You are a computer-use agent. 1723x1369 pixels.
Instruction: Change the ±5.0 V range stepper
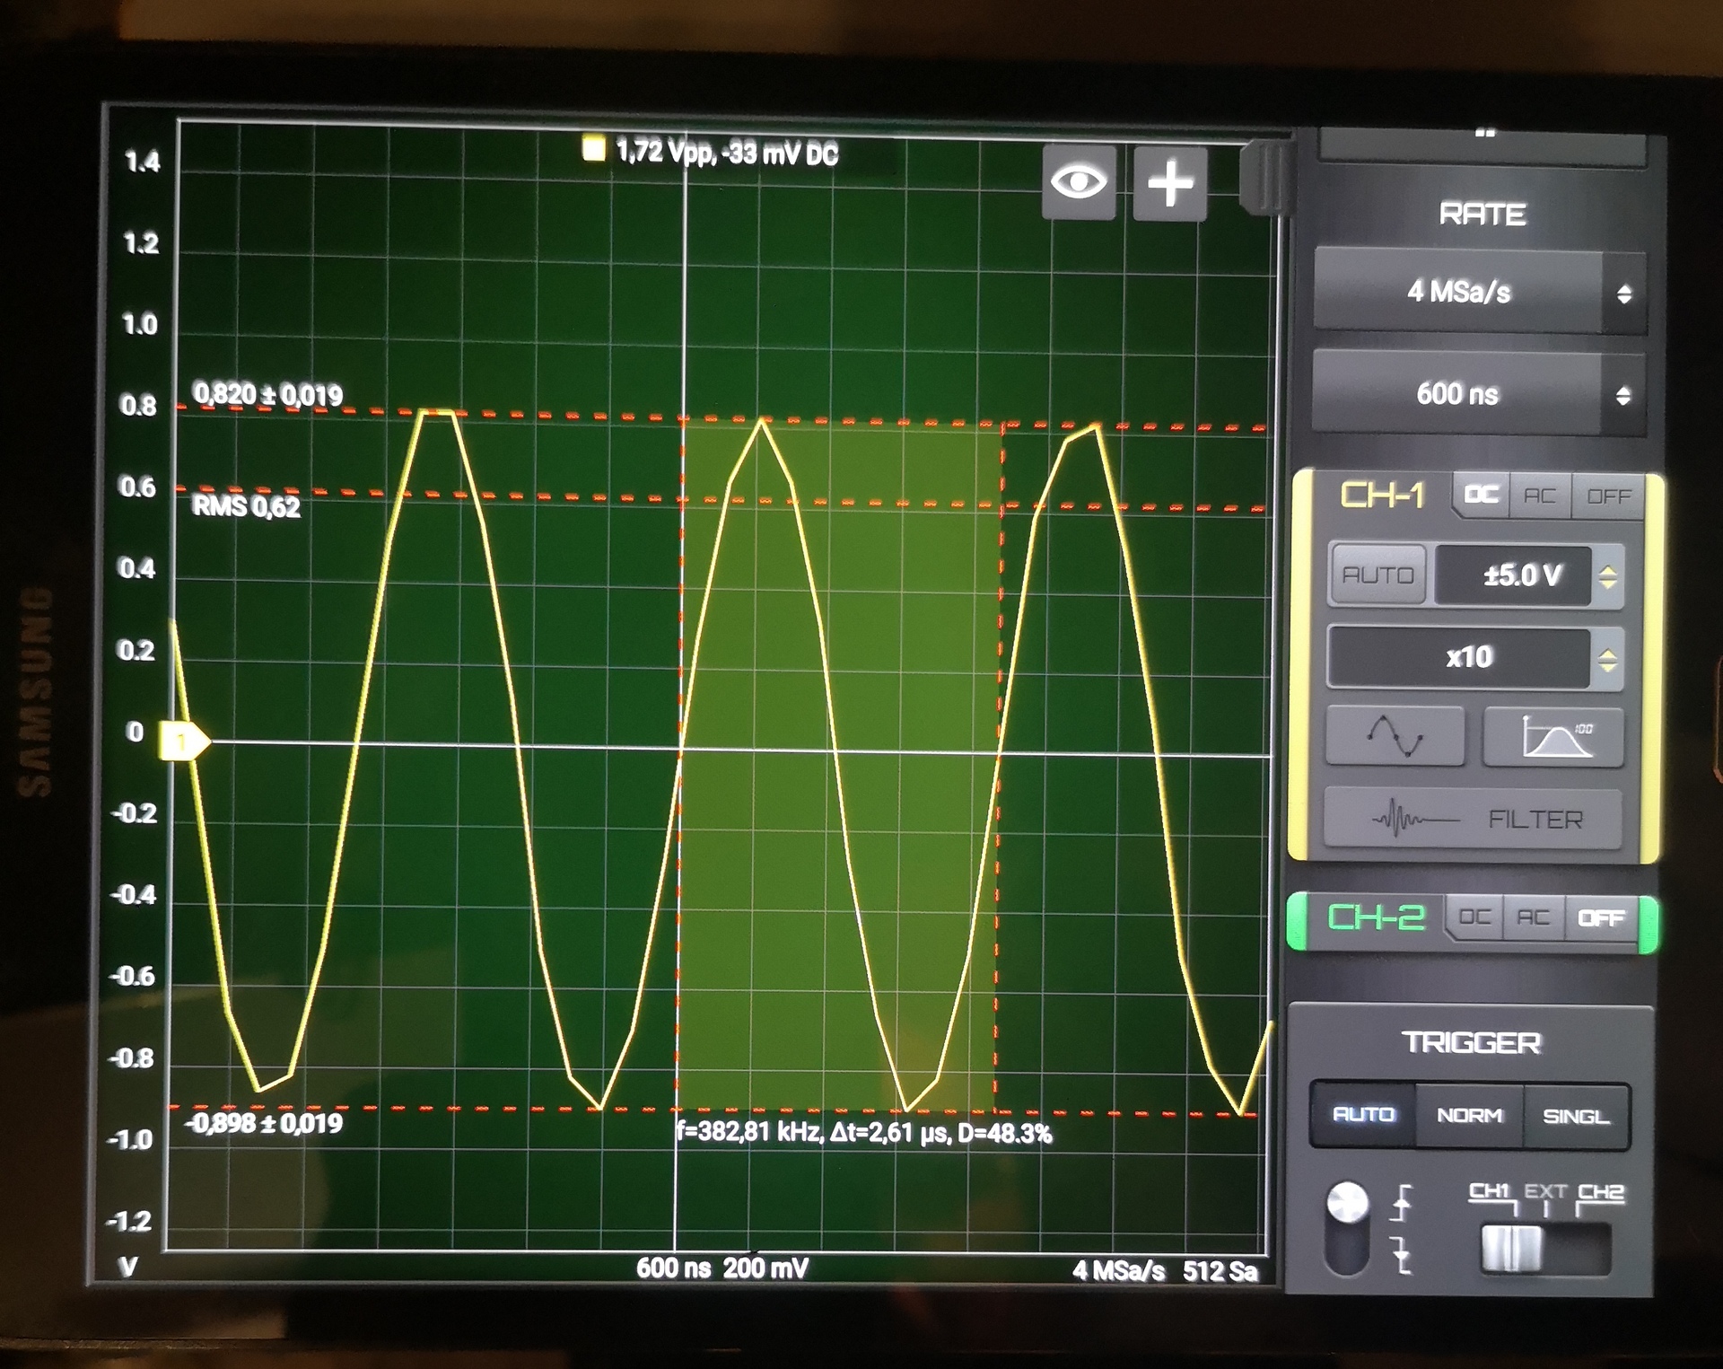1608,576
